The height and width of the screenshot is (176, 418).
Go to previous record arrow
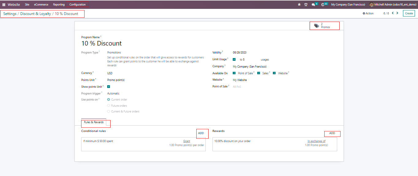(x=393, y=13)
